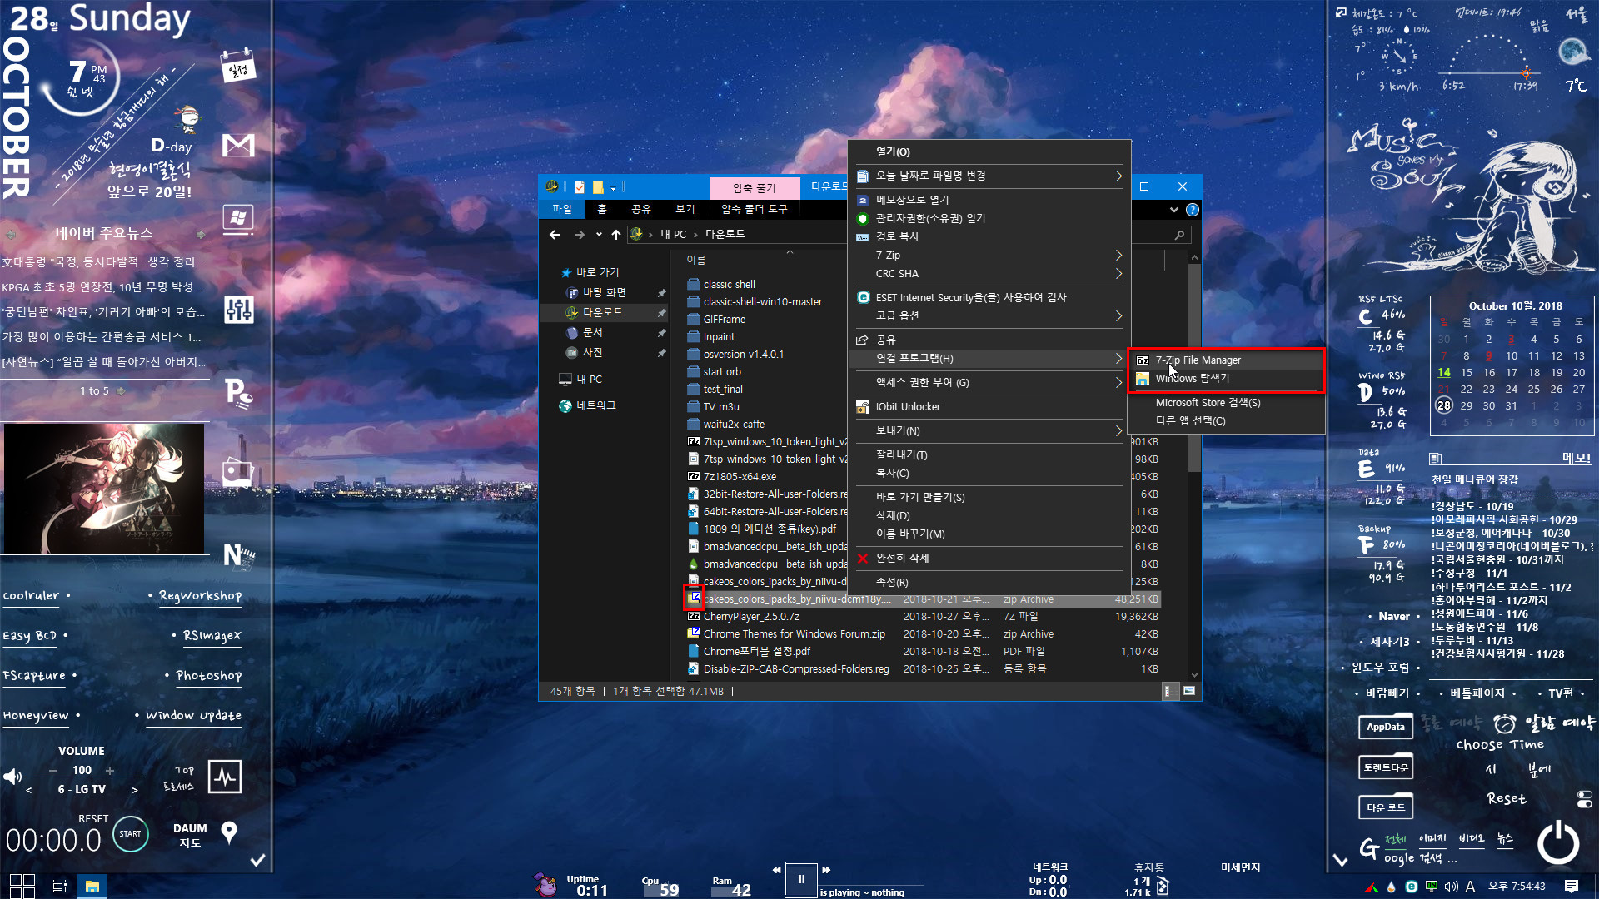Click ESET Internet Security scan icon

(x=863, y=298)
